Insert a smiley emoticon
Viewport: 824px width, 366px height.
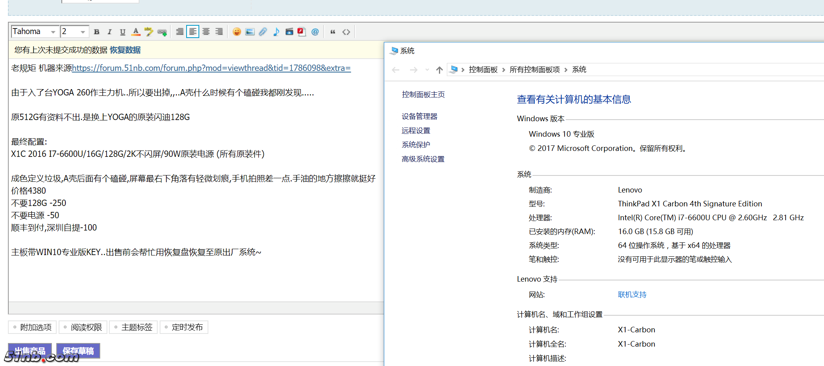[237, 32]
